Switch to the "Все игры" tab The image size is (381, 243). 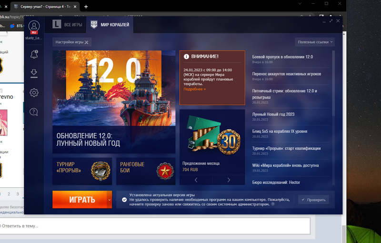tap(68, 25)
